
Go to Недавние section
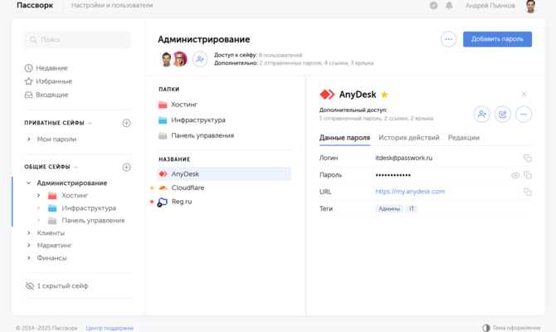[x=51, y=68]
